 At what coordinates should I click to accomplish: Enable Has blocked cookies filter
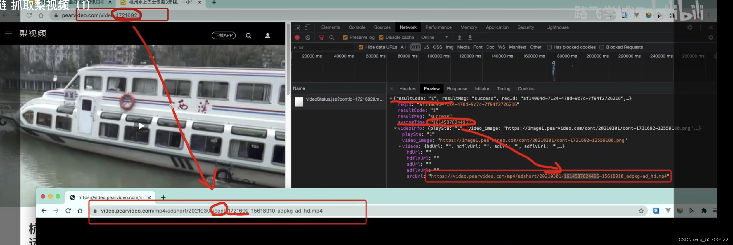pyautogui.click(x=549, y=47)
